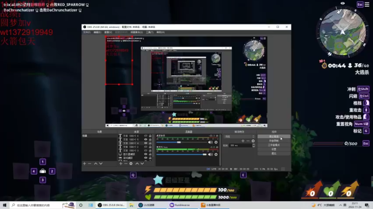373x209 pixels.
Task: Show hidden system tray icons chevron
Action: pos(340,205)
